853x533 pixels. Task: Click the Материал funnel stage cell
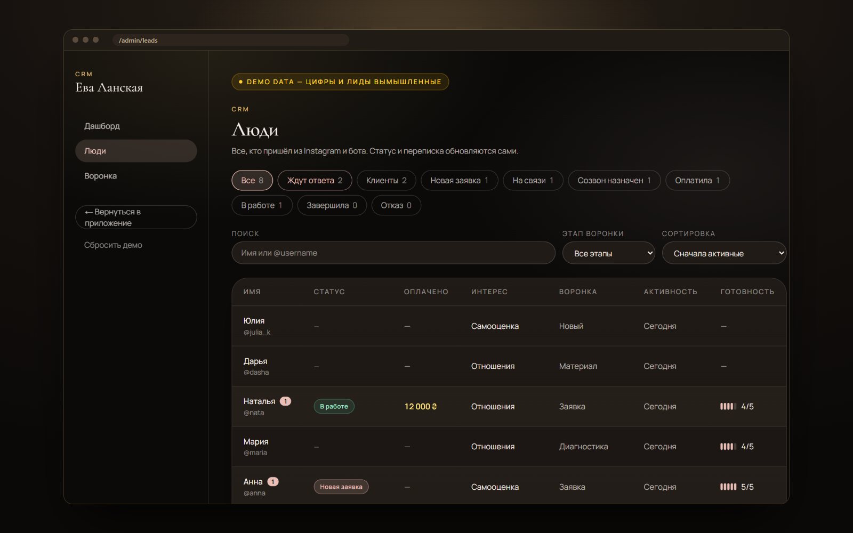coord(578,366)
